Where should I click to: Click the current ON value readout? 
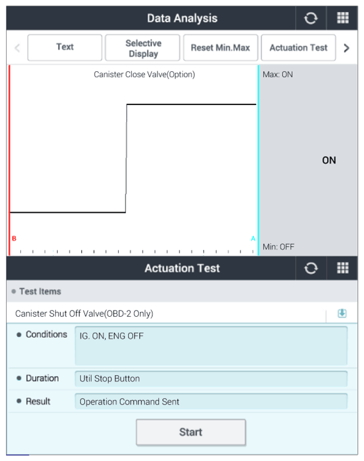329,160
